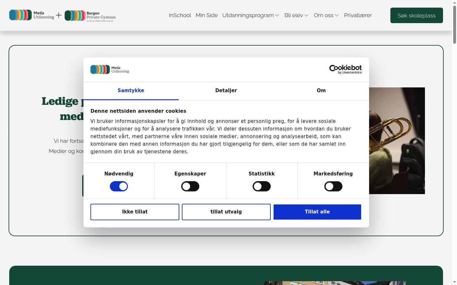This screenshot has width=457, height=285.
Task: Enable the Egenskaper cookie switch
Action: 190,187
